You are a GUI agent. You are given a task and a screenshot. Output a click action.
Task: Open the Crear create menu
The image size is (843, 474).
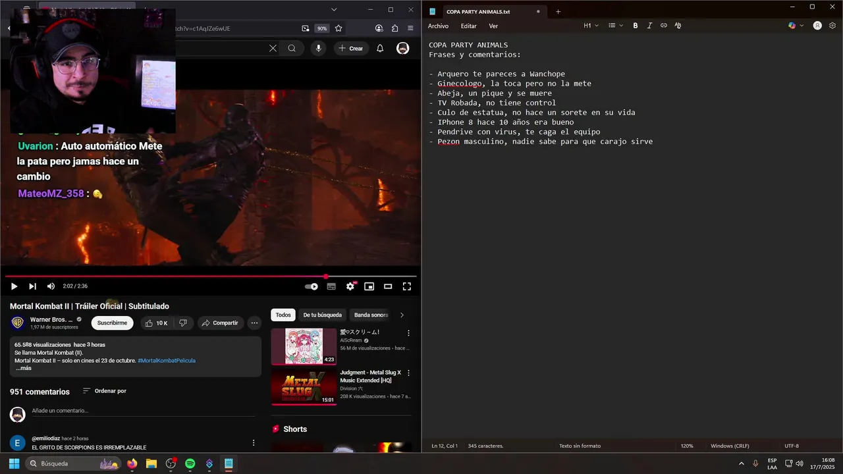[350, 48]
